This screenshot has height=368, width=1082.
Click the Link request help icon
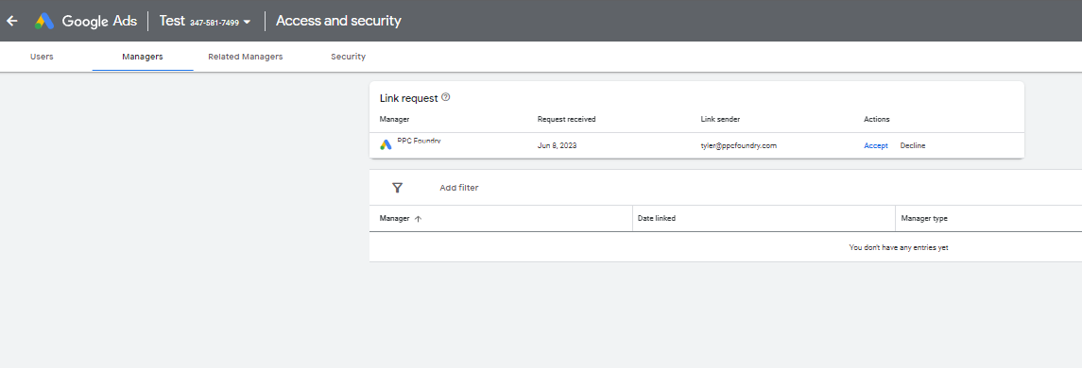(446, 97)
